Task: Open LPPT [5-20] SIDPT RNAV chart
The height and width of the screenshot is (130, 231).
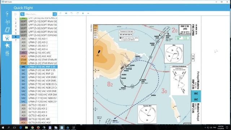Action: pos(39,25)
